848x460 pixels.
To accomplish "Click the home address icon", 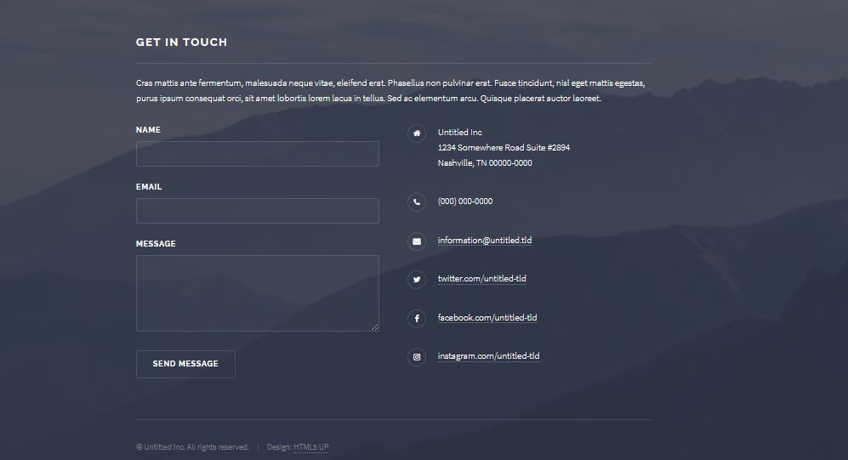I will pos(417,133).
